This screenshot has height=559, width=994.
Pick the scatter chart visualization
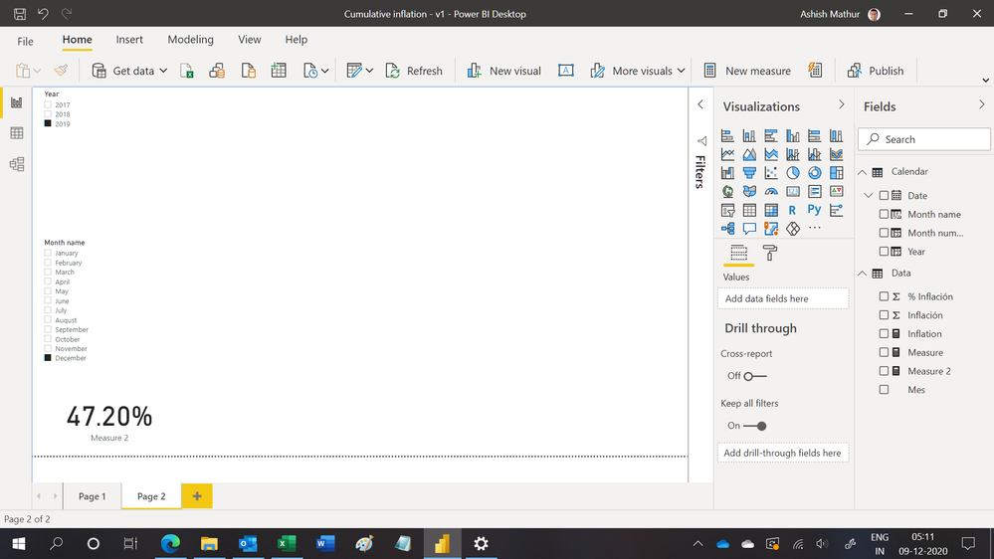(x=771, y=172)
